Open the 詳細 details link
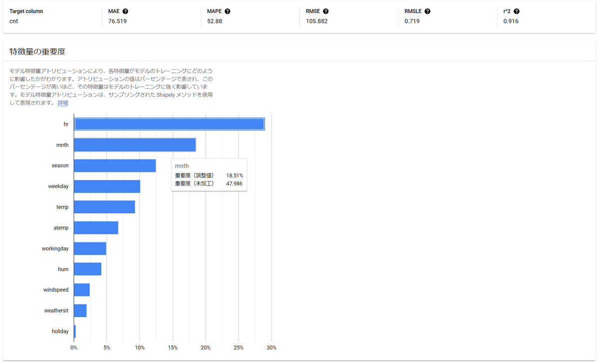The height and width of the screenshot is (364, 599). tap(63, 103)
